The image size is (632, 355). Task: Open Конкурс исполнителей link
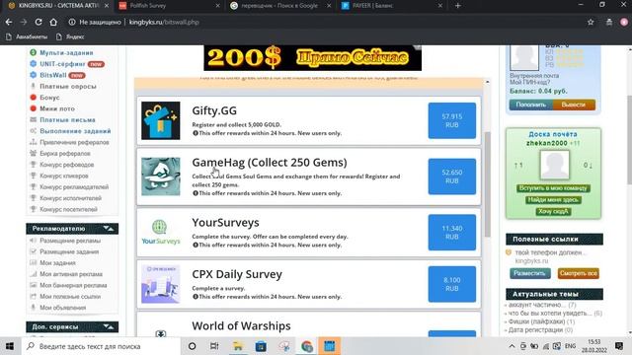(x=70, y=198)
